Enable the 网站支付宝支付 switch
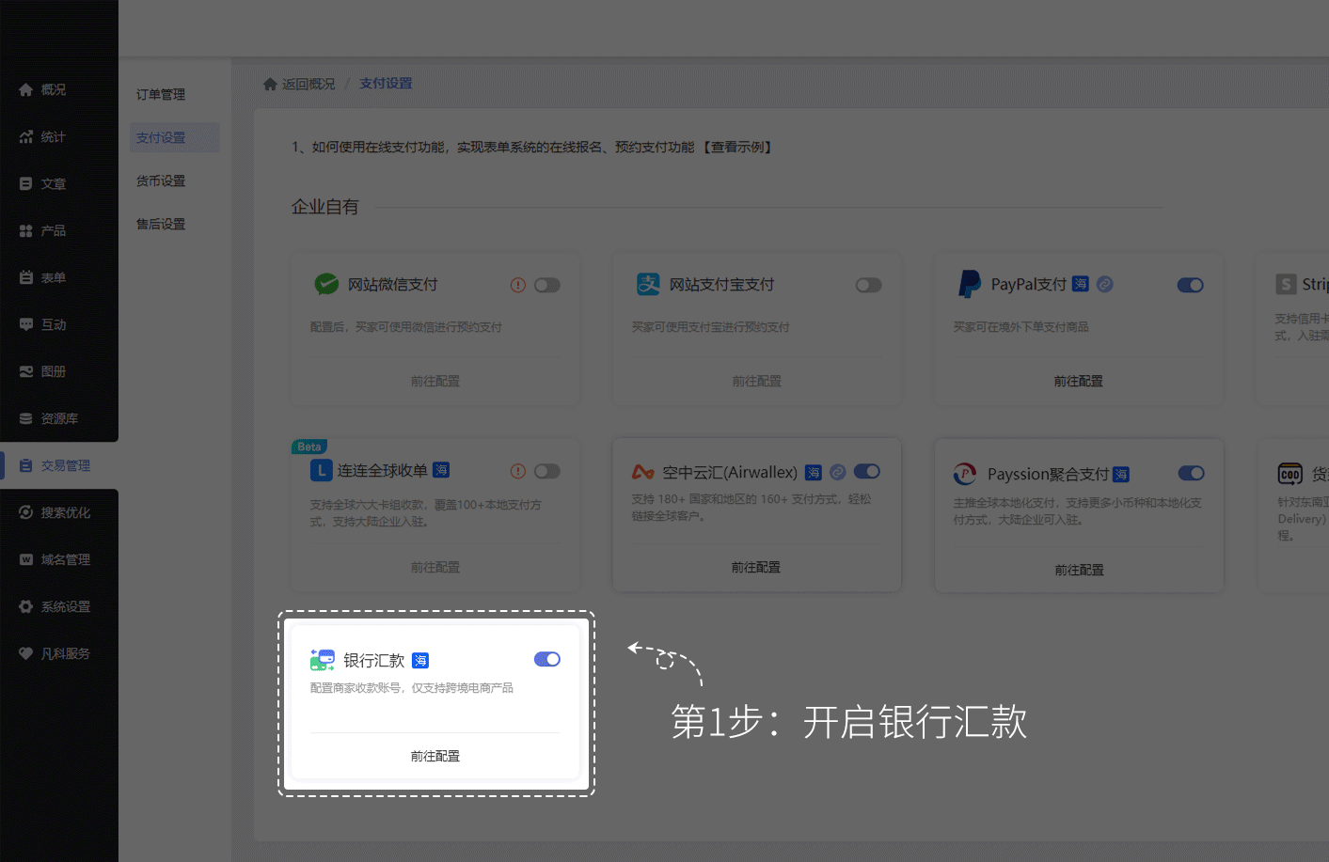The width and height of the screenshot is (1329, 862). tap(868, 285)
